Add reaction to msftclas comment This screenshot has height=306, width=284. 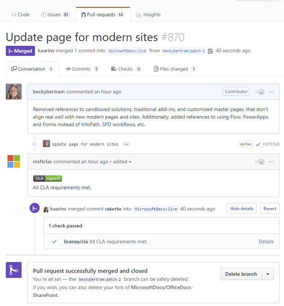click(x=259, y=162)
